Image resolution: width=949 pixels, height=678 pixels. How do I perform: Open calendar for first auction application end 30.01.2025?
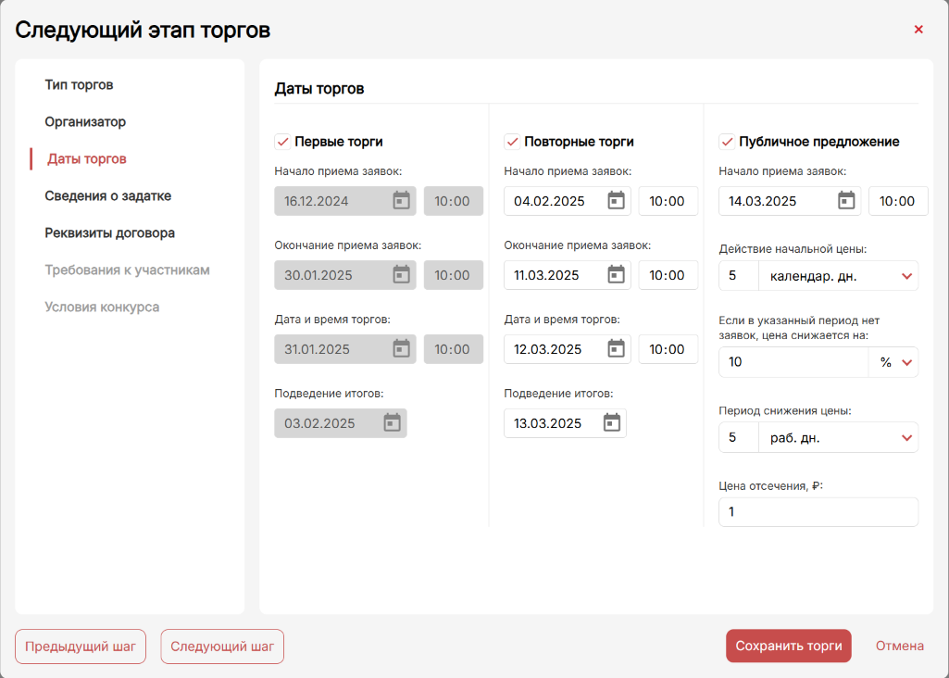[x=401, y=274]
